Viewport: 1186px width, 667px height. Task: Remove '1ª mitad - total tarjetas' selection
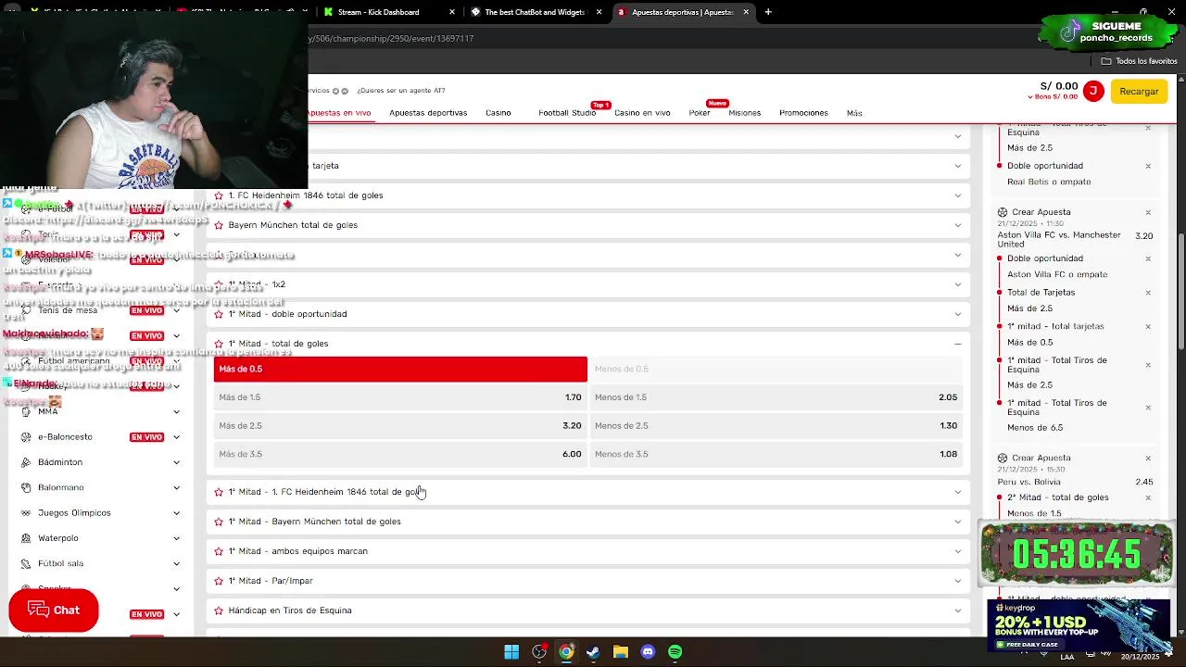[1148, 326]
